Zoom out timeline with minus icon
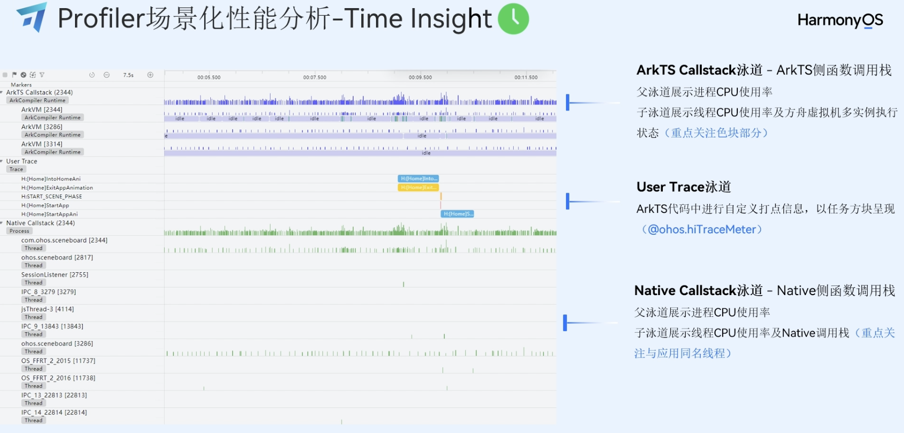 106,75
